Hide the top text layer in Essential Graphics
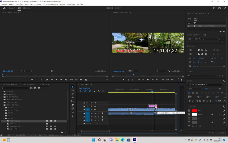228x143 pixels. [189, 23]
